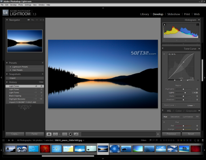Collapse the Snapshots panel
This screenshot has height=160, width=206.
7,74
